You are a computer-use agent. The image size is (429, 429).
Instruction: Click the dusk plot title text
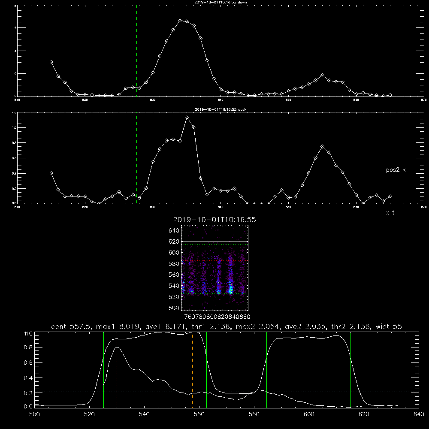pyautogui.click(x=221, y=109)
